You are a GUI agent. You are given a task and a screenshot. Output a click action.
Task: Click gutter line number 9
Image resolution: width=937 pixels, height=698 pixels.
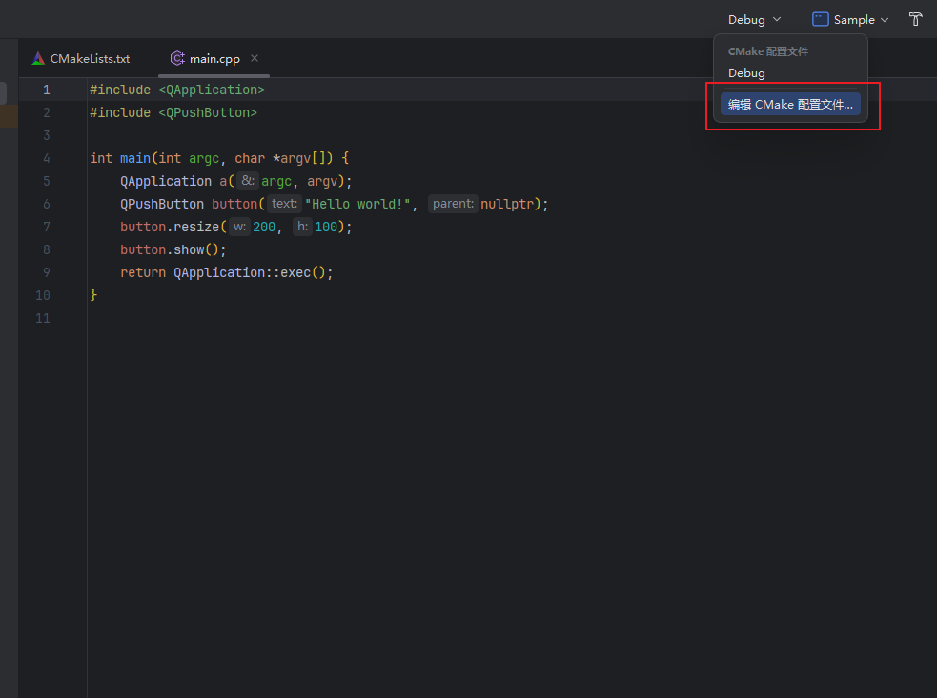(x=46, y=272)
